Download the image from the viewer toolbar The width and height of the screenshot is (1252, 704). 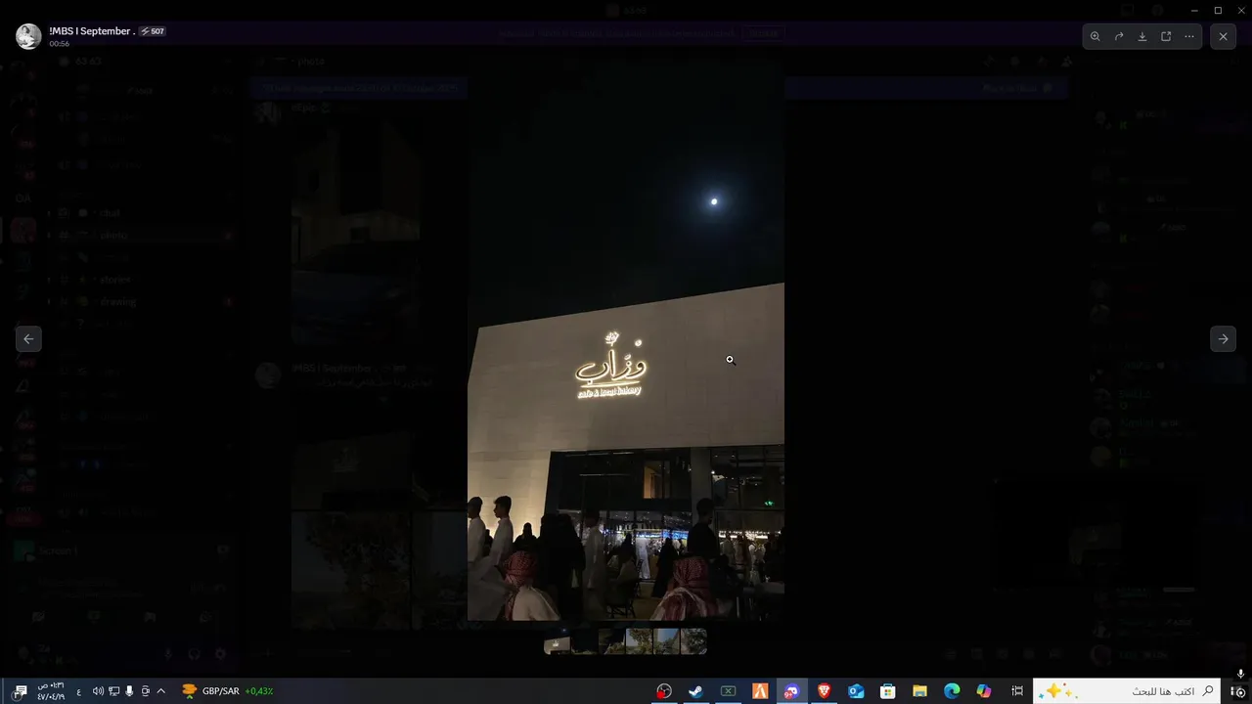[1141, 36]
